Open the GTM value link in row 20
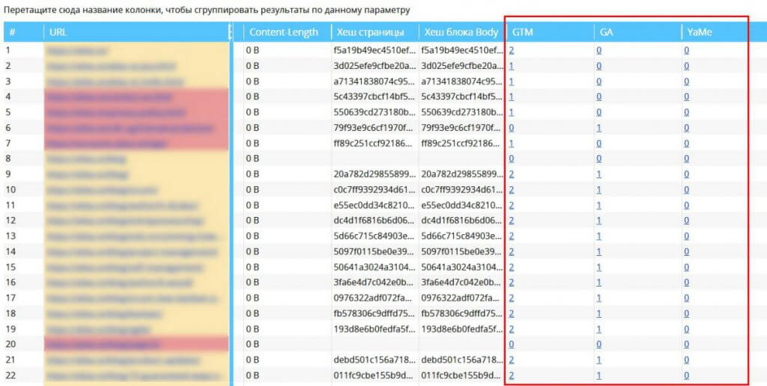Viewport: 767px width, 386px height. 512,344
